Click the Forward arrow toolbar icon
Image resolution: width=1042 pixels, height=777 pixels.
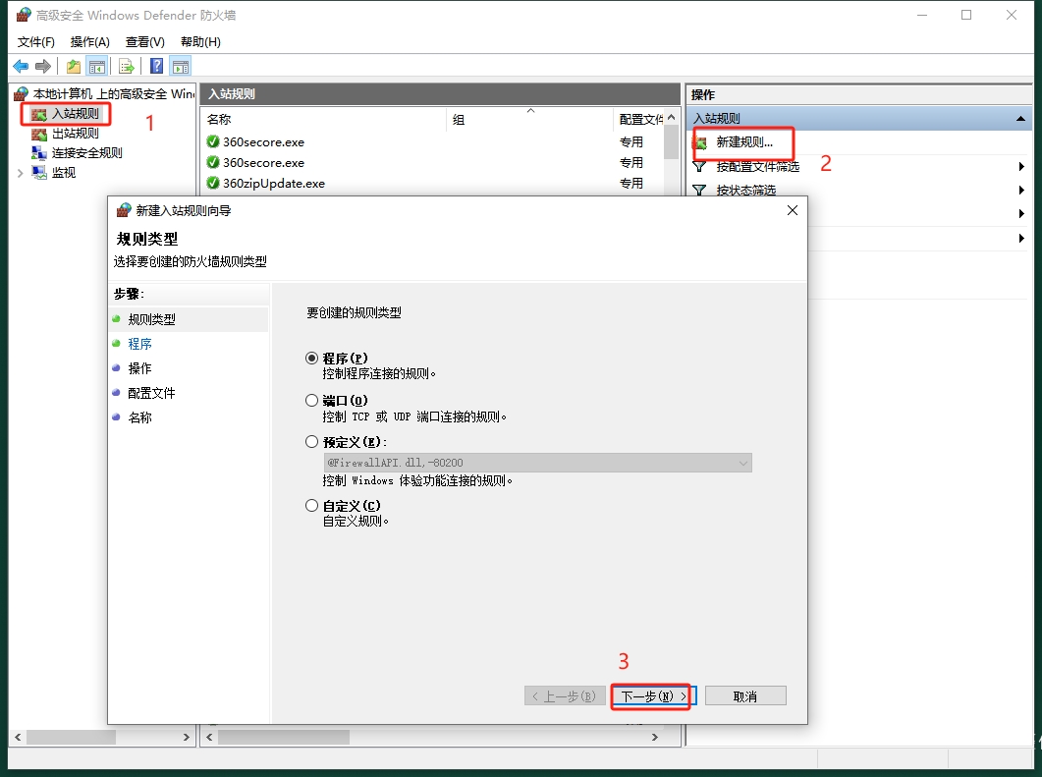point(43,66)
